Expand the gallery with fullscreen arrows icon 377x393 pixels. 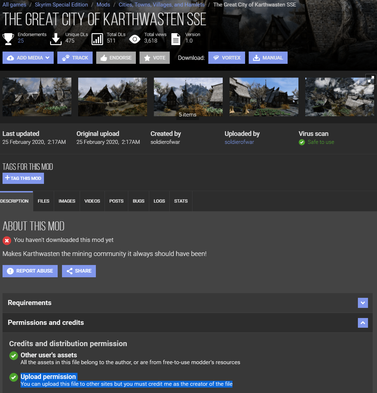[x=371, y=79]
